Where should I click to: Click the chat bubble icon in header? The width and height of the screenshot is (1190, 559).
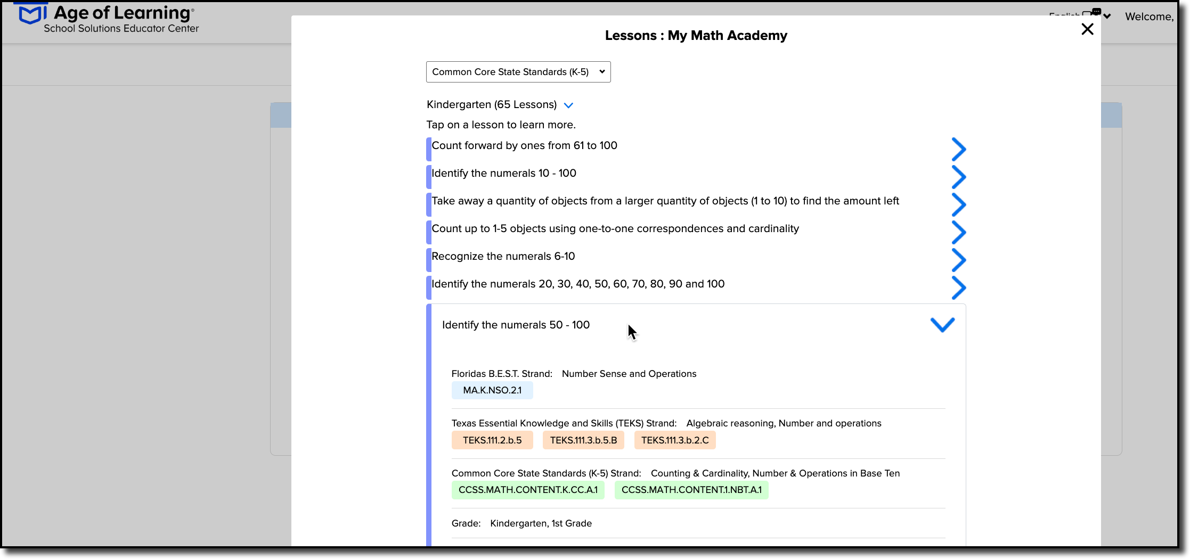pyautogui.click(x=1096, y=12)
